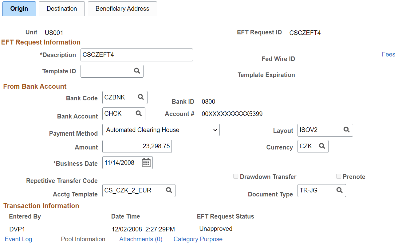Open the Acctg Template lookup icon
The image size is (398, 244).
169,190
